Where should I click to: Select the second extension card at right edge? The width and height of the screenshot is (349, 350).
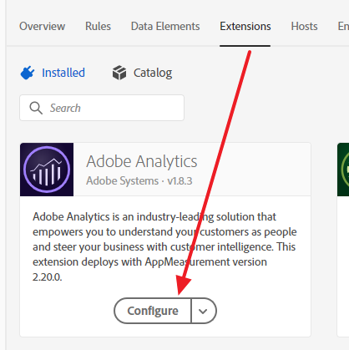pyautogui.click(x=343, y=240)
